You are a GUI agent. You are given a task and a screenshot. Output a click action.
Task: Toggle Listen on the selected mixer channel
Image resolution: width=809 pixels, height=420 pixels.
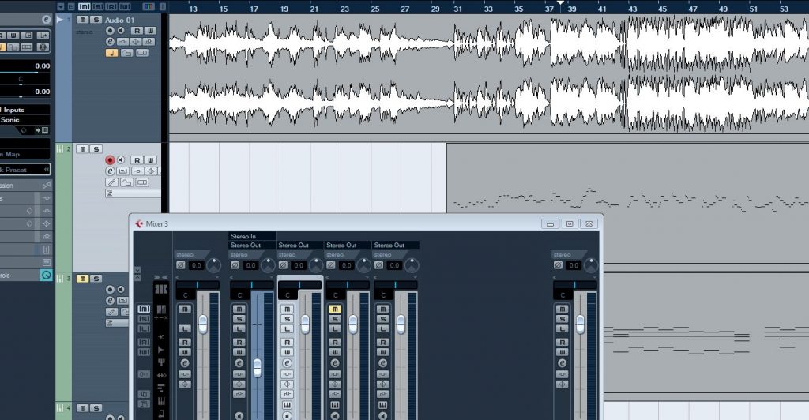coord(287,328)
